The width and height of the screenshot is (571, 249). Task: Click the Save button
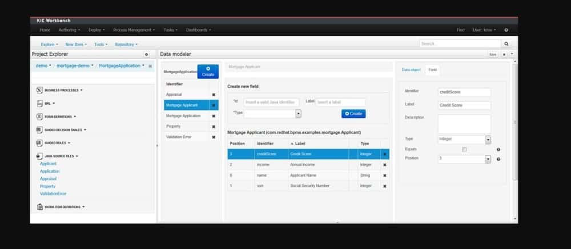coord(492,54)
